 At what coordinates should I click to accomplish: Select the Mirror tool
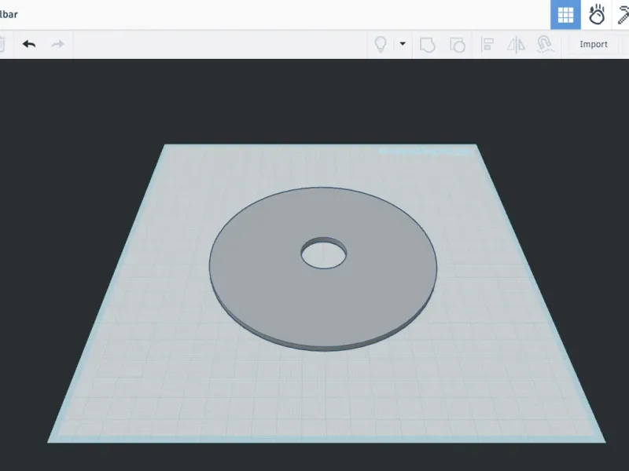pos(516,44)
